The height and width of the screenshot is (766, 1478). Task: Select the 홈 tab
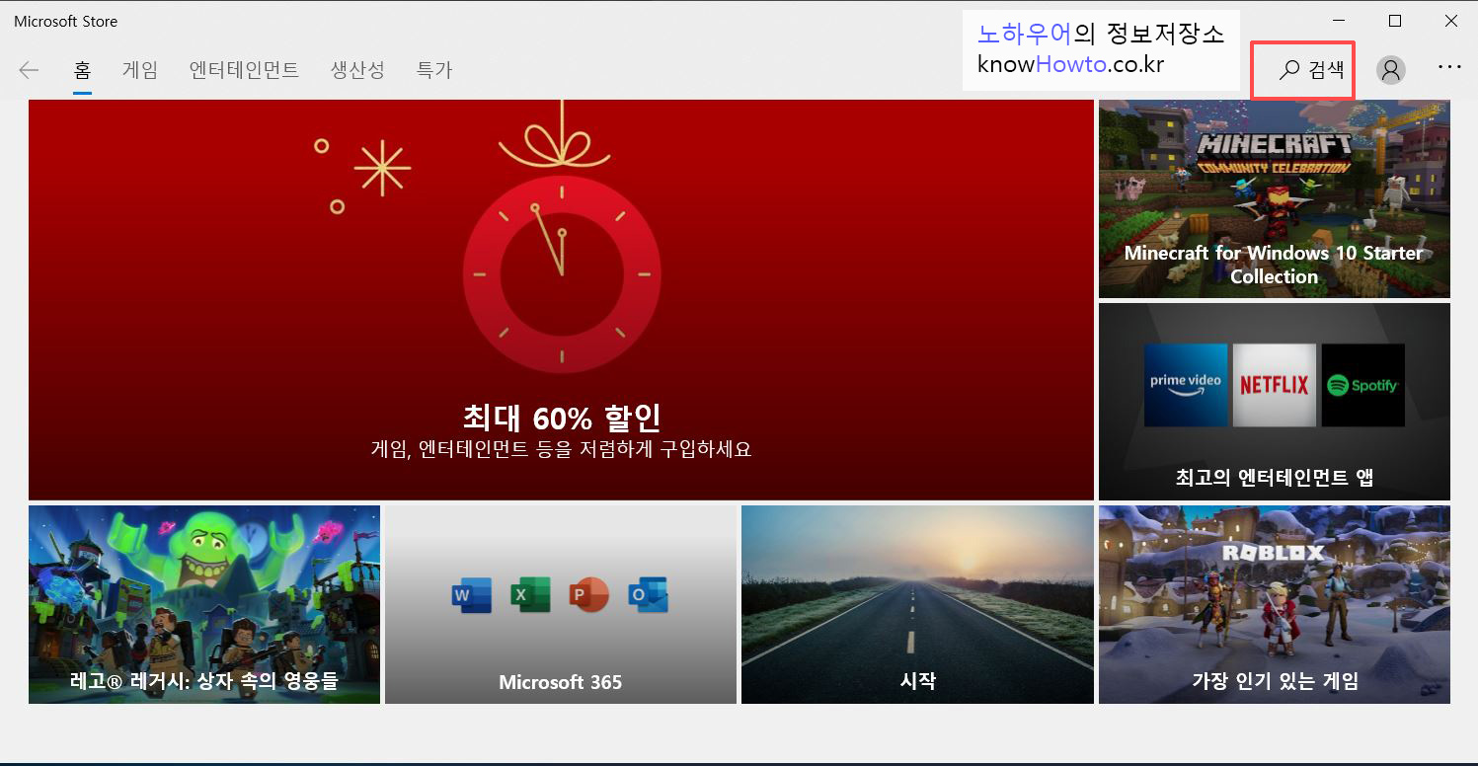(82, 70)
